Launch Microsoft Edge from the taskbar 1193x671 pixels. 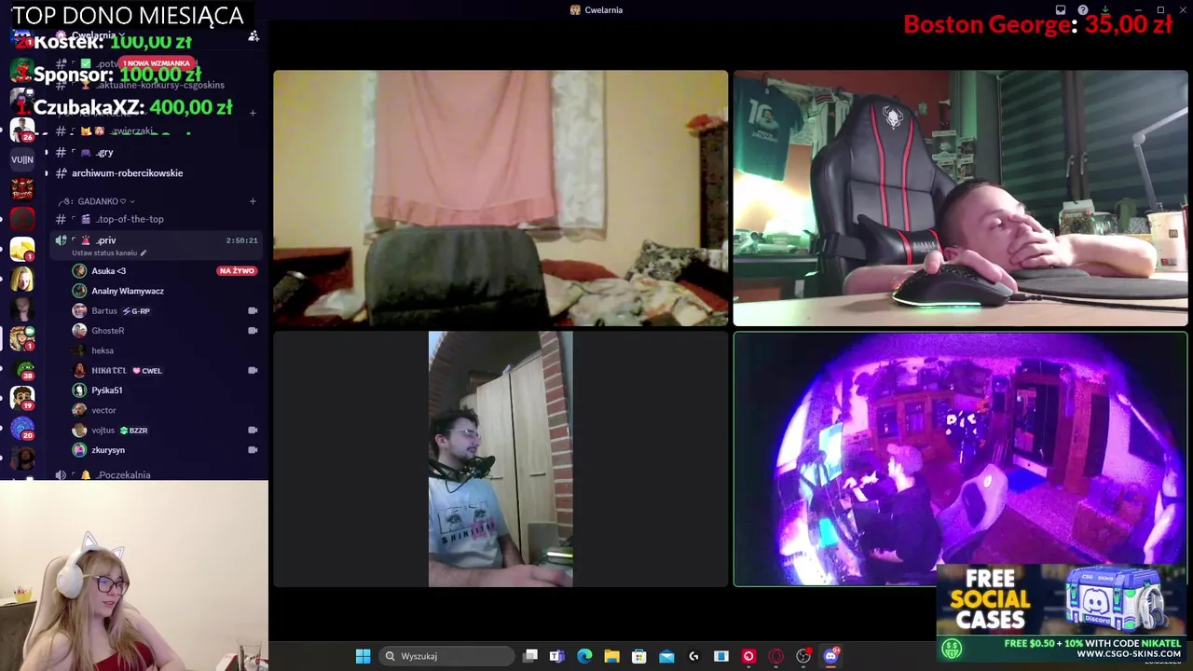click(584, 656)
